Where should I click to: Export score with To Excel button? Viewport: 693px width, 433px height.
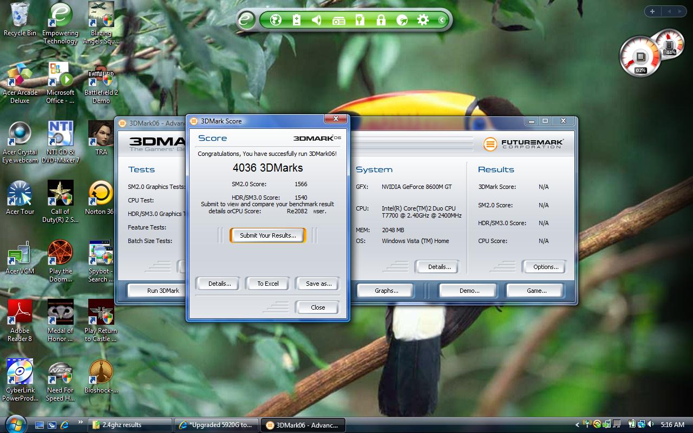[267, 284]
